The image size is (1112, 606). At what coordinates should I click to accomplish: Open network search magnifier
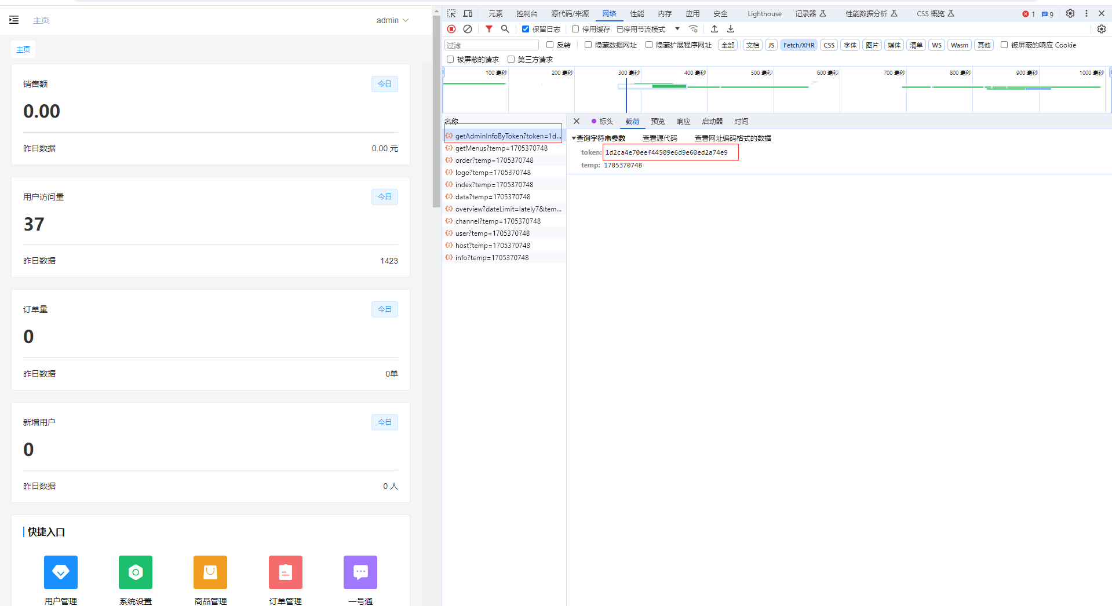(505, 29)
